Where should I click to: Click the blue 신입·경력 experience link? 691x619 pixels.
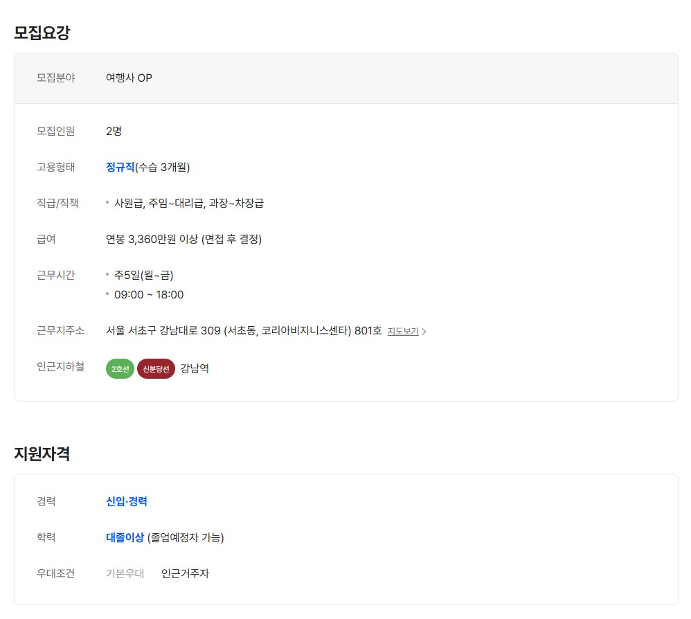pos(127,501)
